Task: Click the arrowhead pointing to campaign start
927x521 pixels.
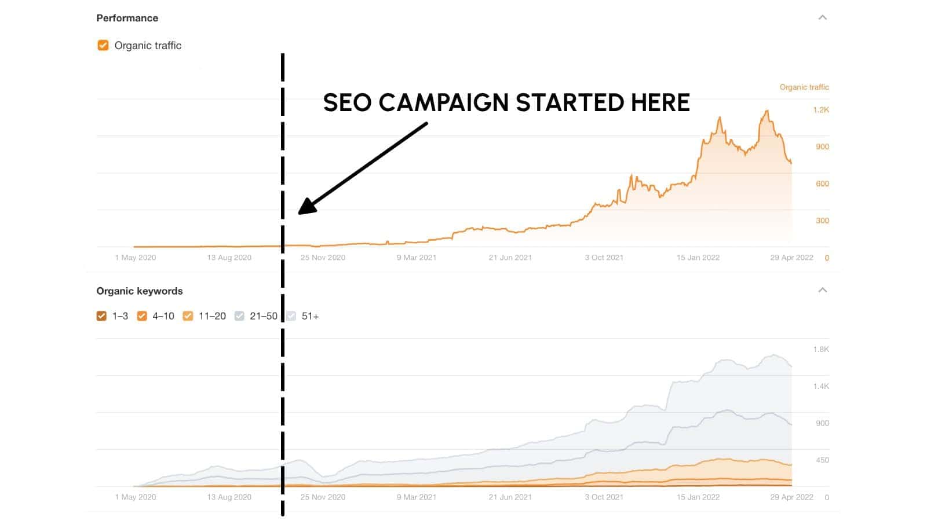Action: 306,206
